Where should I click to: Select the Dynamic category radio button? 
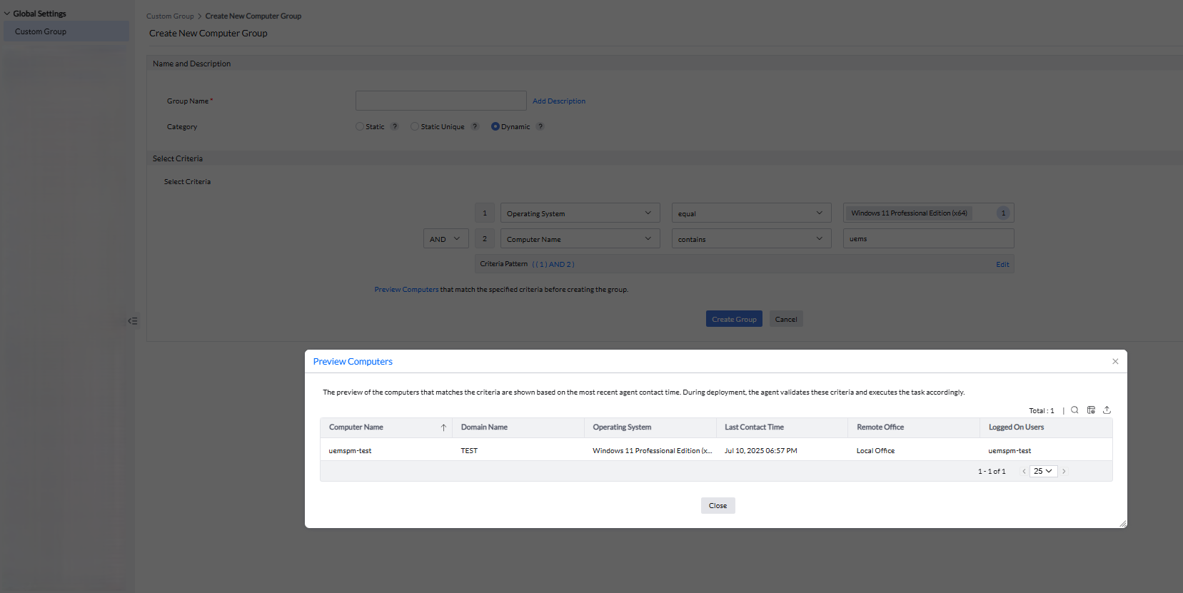tap(495, 127)
